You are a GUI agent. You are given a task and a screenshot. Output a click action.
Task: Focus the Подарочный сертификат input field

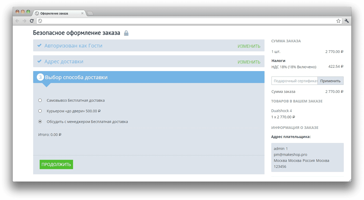pyautogui.click(x=295, y=81)
